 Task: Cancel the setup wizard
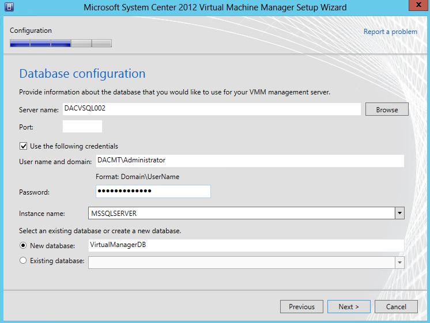point(396,306)
